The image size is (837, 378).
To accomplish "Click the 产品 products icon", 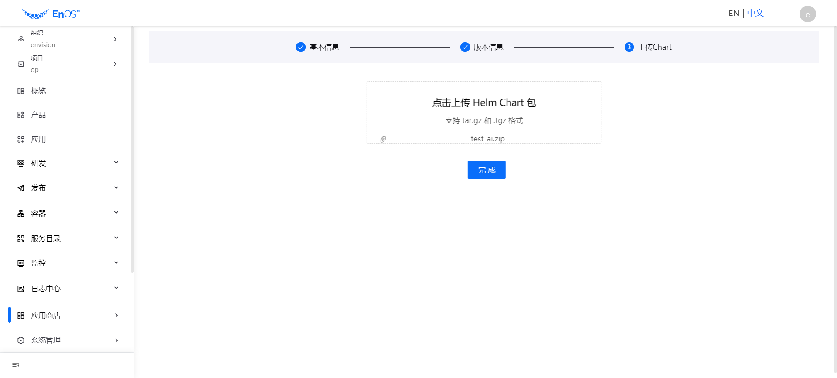I will pos(21,115).
